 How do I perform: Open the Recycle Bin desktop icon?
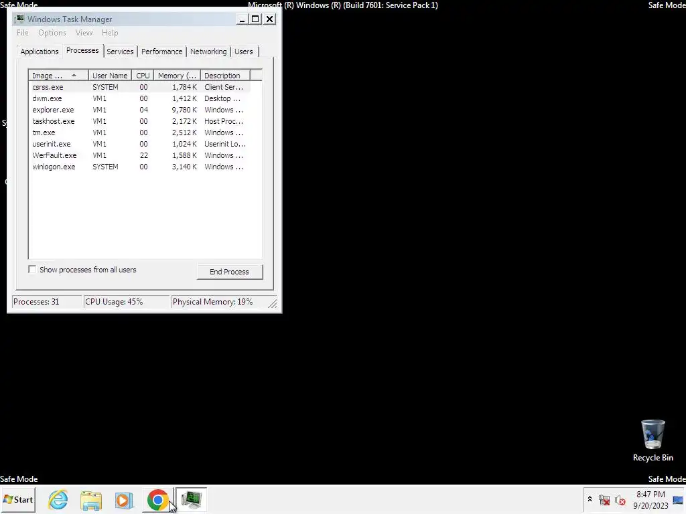point(653,440)
